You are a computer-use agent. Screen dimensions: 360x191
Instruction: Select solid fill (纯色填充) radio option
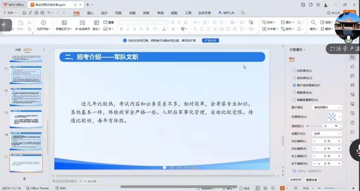294,71
